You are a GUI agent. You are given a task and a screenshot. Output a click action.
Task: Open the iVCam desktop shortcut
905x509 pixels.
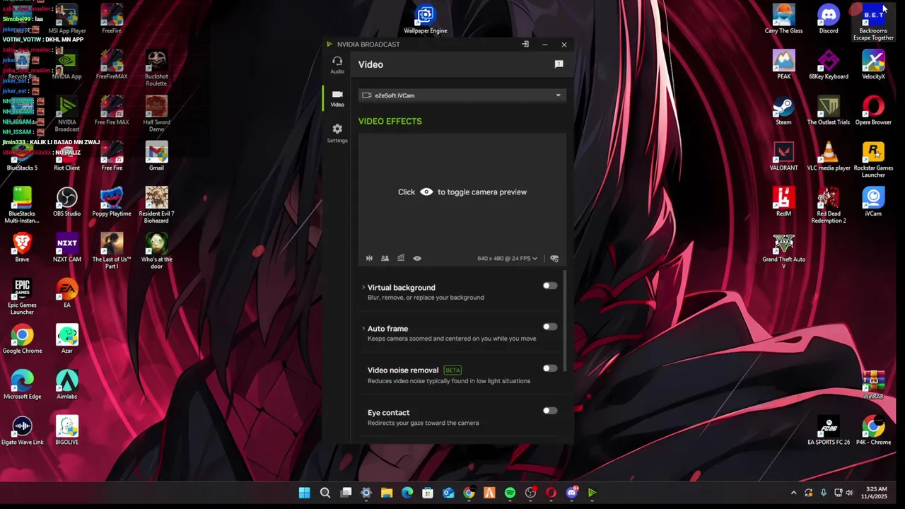pyautogui.click(x=873, y=202)
